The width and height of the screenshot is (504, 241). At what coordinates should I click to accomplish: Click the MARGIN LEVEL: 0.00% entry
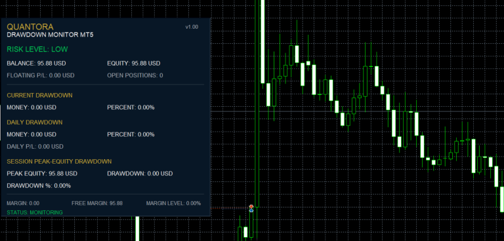click(x=173, y=203)
